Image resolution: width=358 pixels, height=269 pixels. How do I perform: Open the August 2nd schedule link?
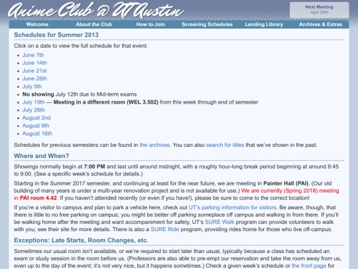point(36,118)
